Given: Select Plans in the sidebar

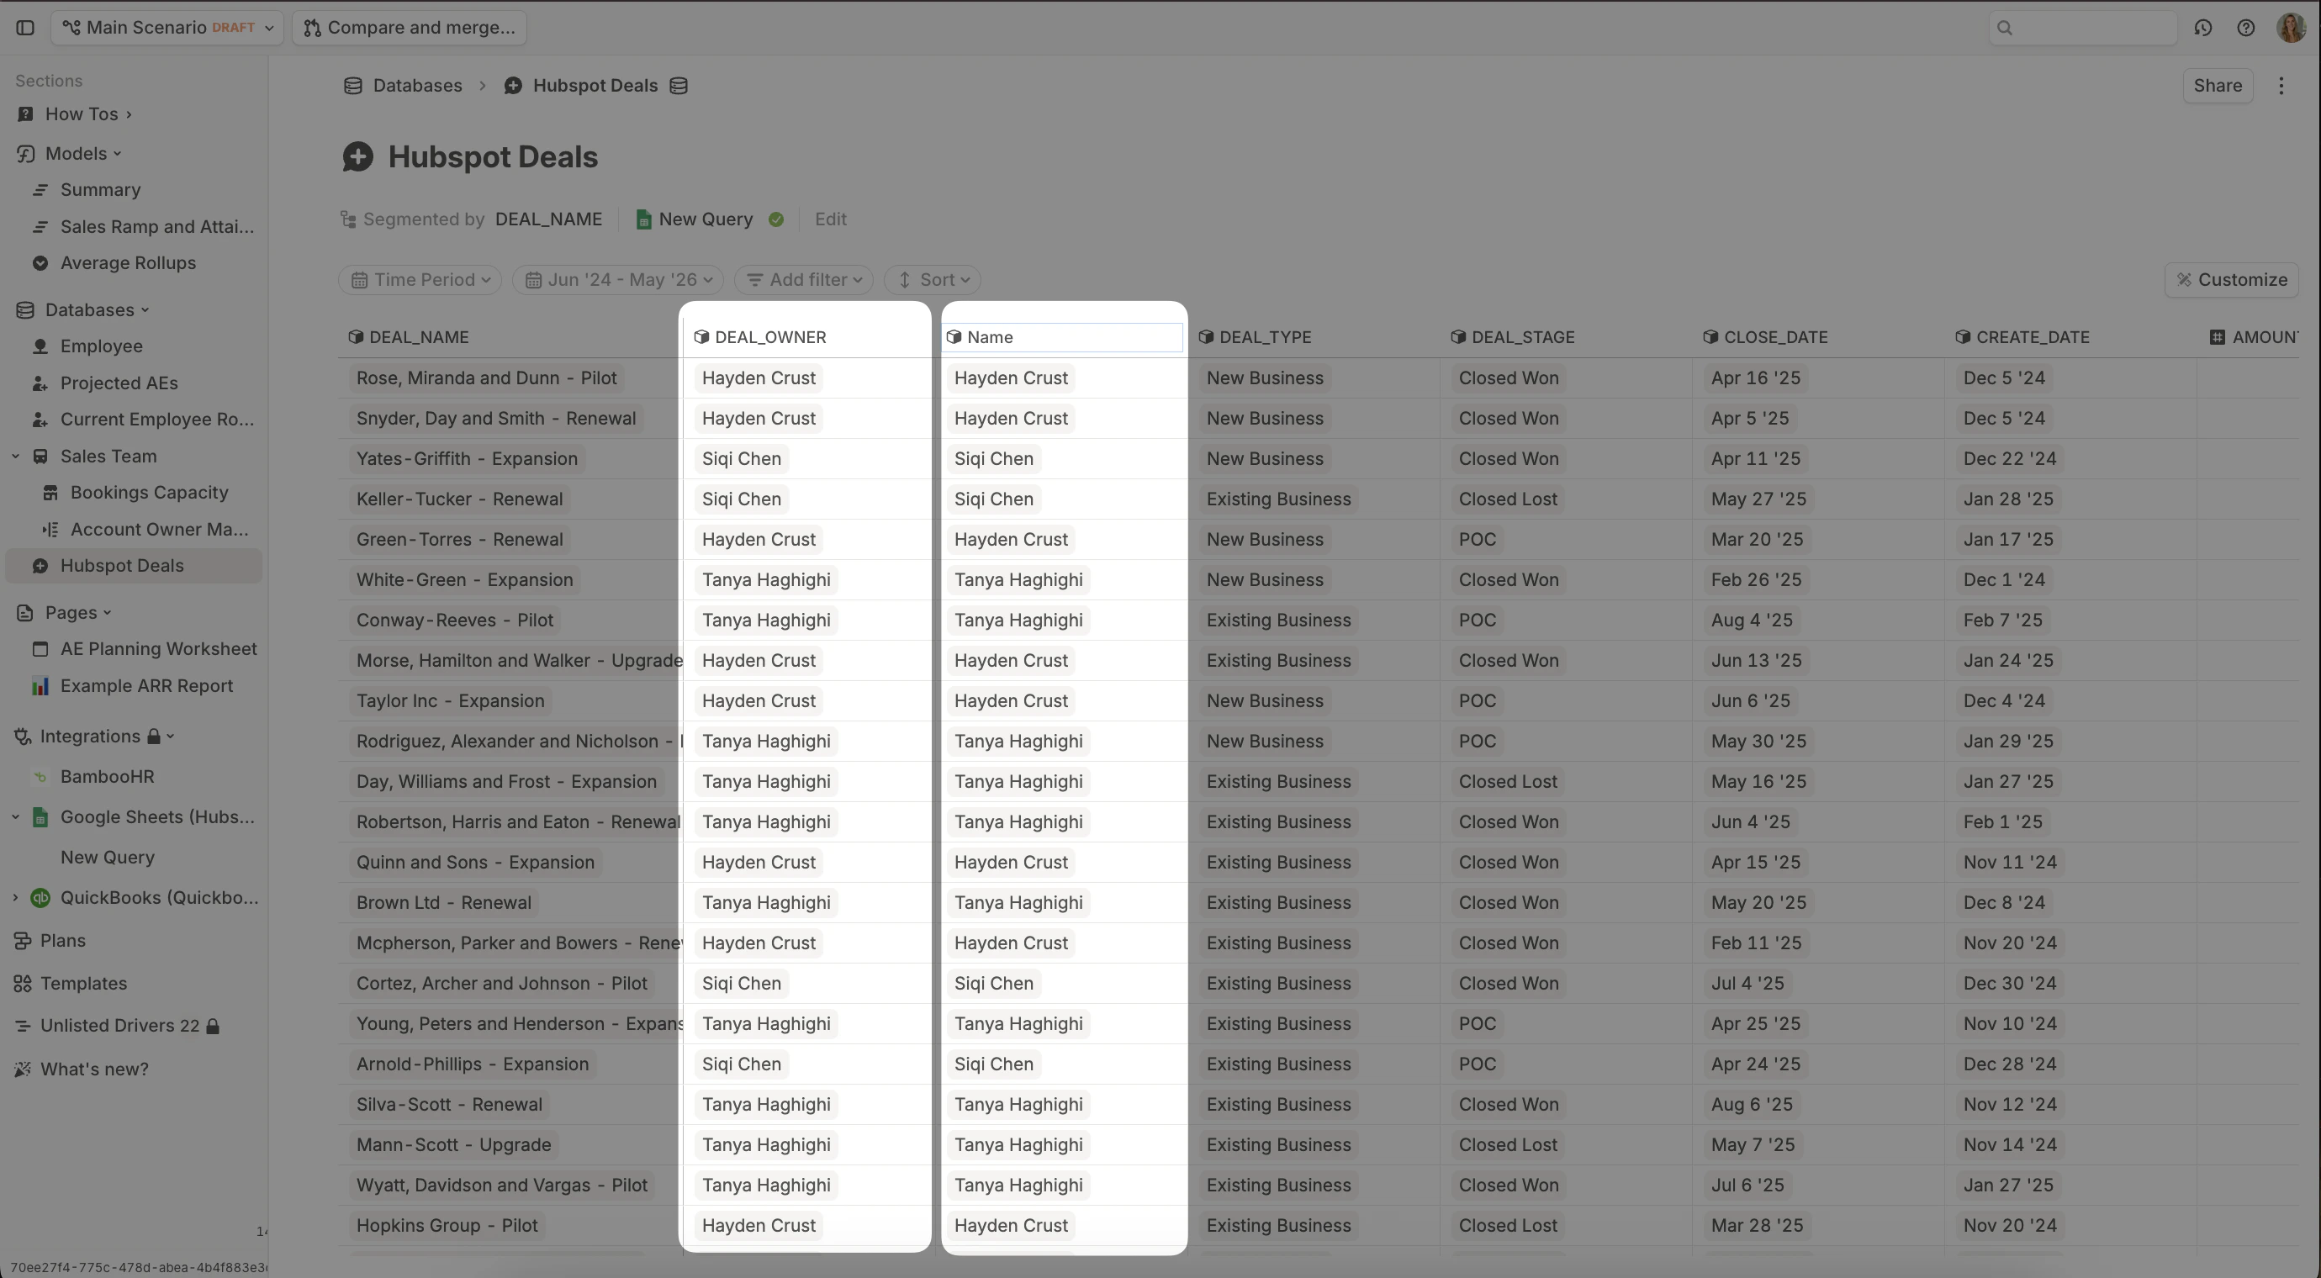Looking at the screenshot, I should pos(60,940).
